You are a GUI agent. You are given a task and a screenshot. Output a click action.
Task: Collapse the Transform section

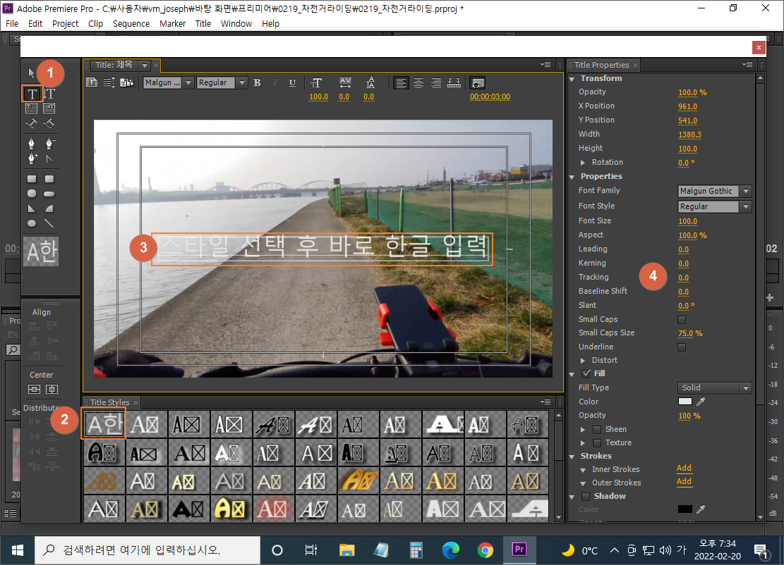[572, 78]
